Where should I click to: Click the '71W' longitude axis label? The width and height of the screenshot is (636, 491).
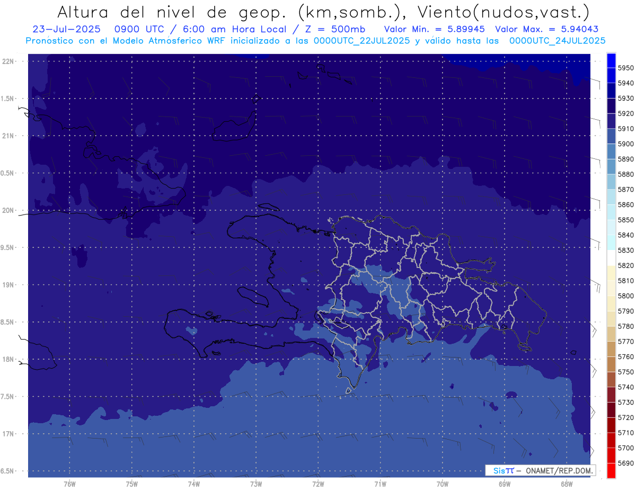click(380, 484)
